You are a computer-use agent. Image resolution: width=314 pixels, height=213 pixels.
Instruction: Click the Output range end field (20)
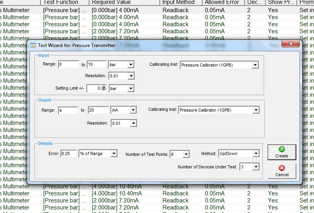(98, 110)
